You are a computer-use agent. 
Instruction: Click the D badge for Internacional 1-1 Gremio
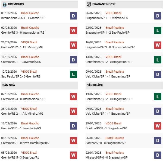click(73, 16)
